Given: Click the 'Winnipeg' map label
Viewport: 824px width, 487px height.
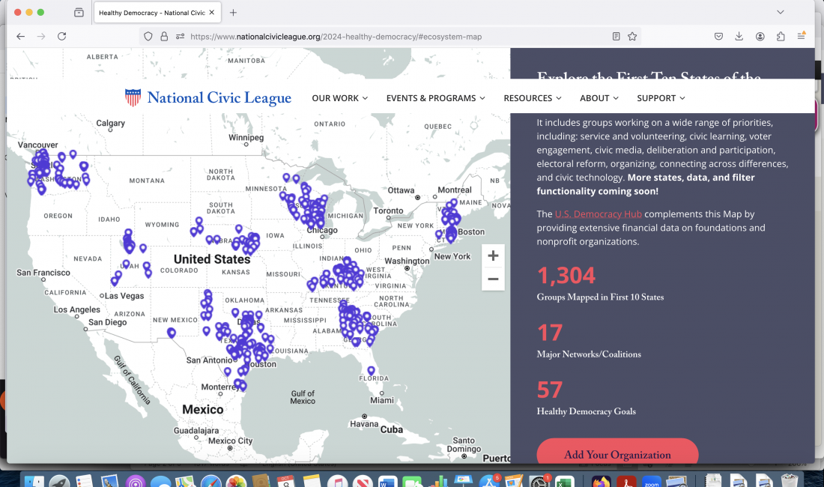Looking at the screenshot, I should pos(246,138).
